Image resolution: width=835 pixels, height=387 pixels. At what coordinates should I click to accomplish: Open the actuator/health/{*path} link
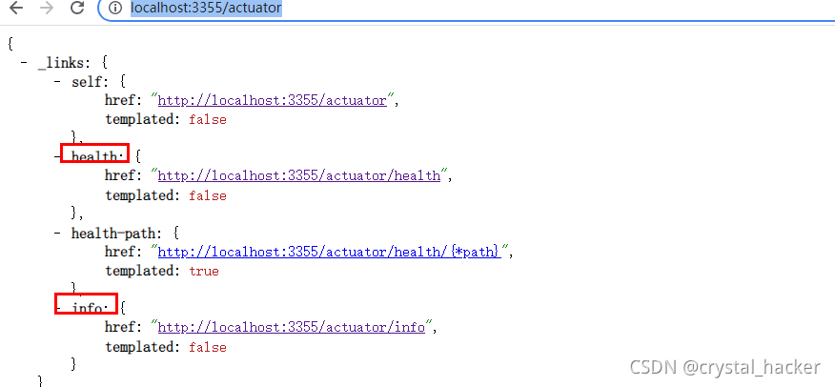[330, 252]
